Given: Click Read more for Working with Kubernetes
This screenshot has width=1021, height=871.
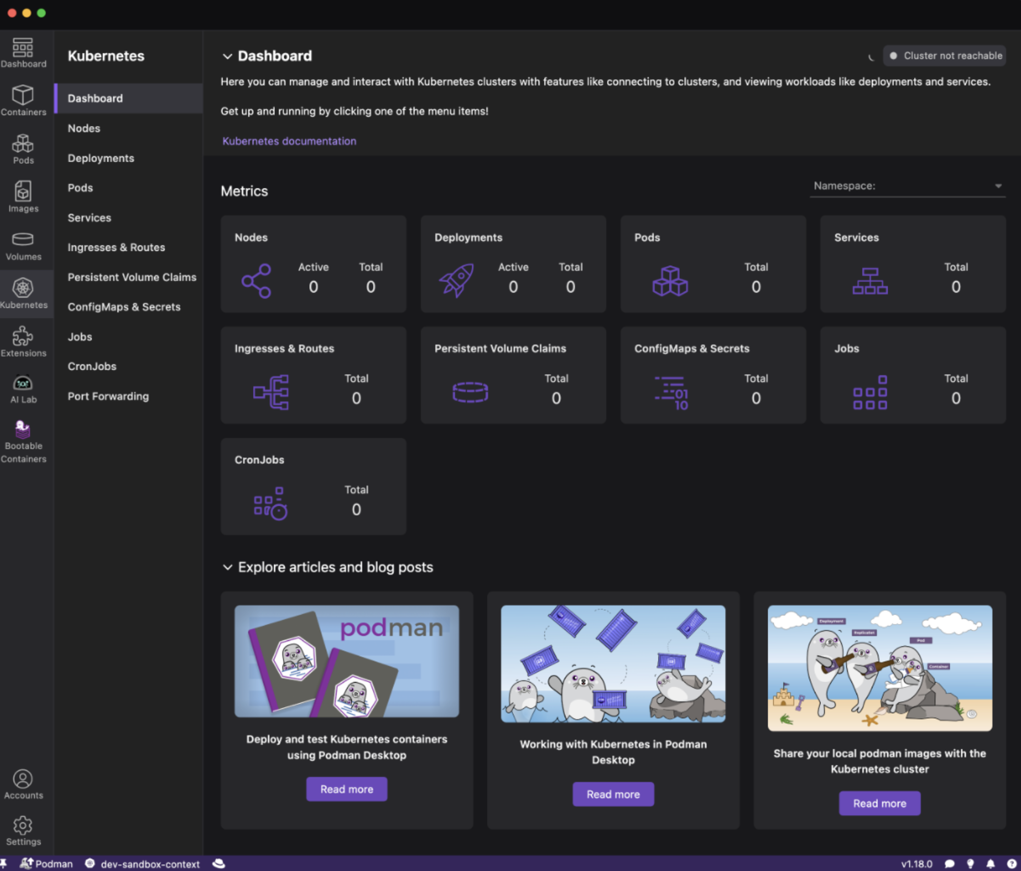Looking at the screenshot, I should coord(613,794).
